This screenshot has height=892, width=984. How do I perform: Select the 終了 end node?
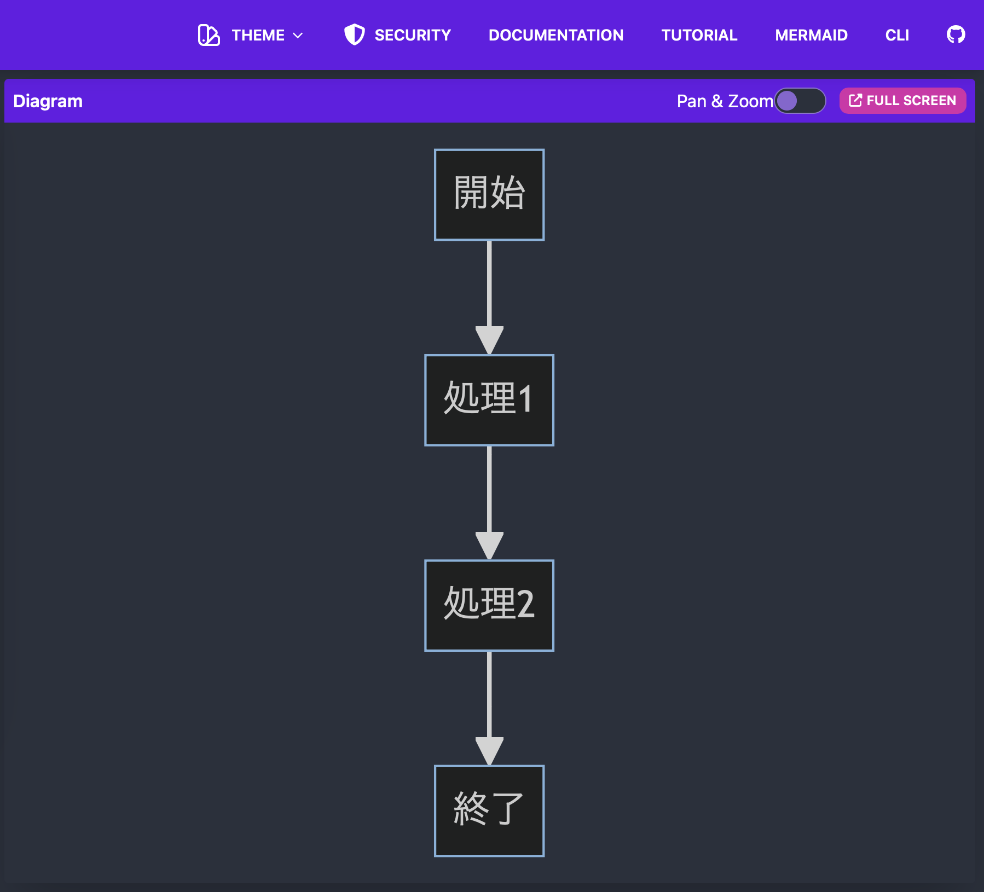[489, 811]
